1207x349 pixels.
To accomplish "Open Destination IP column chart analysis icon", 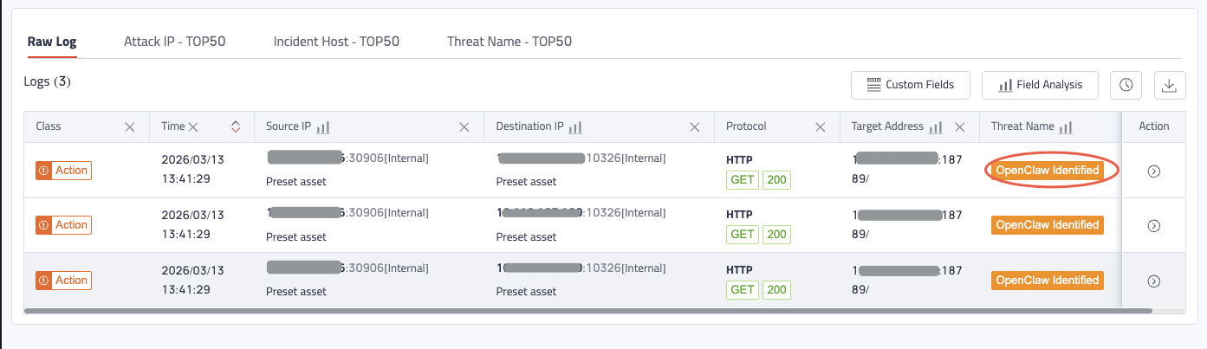I will pyautogui.click(x=575, y=127).
